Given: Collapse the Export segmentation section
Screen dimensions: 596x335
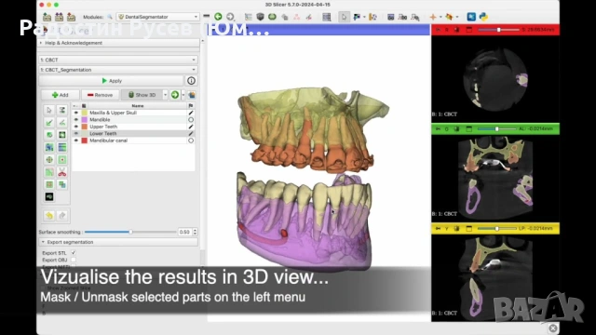Looking at the screenshot, I should coord(118,242).
